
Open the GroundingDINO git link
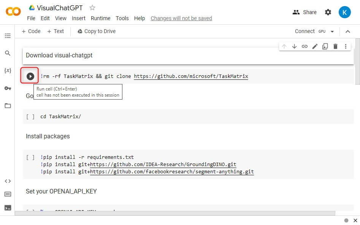163,165
